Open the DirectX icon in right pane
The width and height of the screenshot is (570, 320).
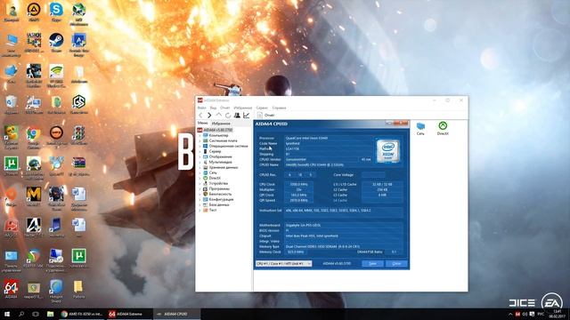point(443,129)
